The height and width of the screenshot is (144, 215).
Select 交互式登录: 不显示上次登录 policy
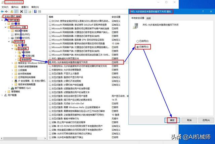point(65,74)
